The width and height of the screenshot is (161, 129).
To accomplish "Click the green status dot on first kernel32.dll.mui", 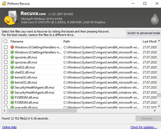I will click(12, 77).
